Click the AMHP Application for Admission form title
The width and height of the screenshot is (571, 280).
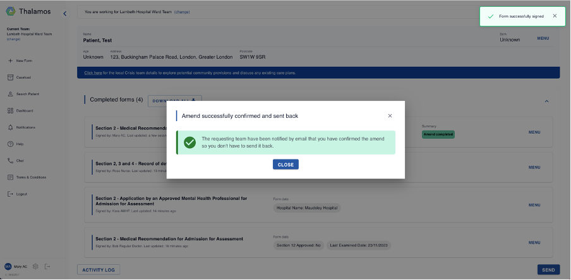(171, 201)
